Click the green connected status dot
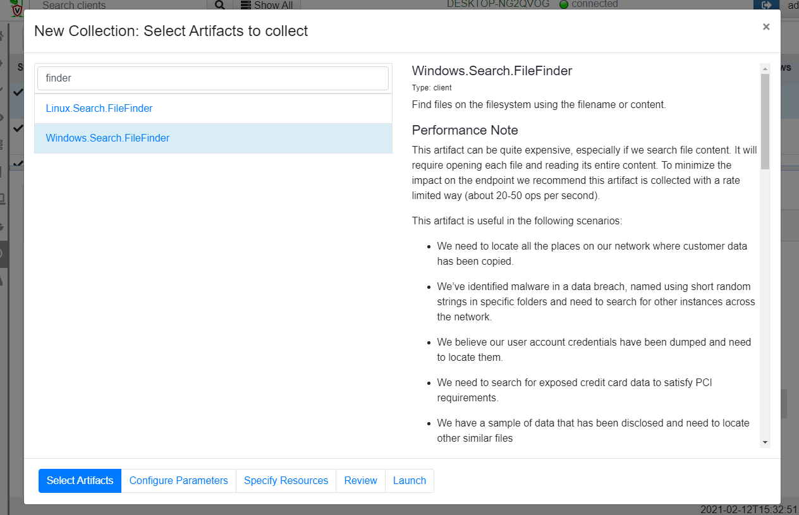Screen dimensions: 799x515 click(564, 4)
